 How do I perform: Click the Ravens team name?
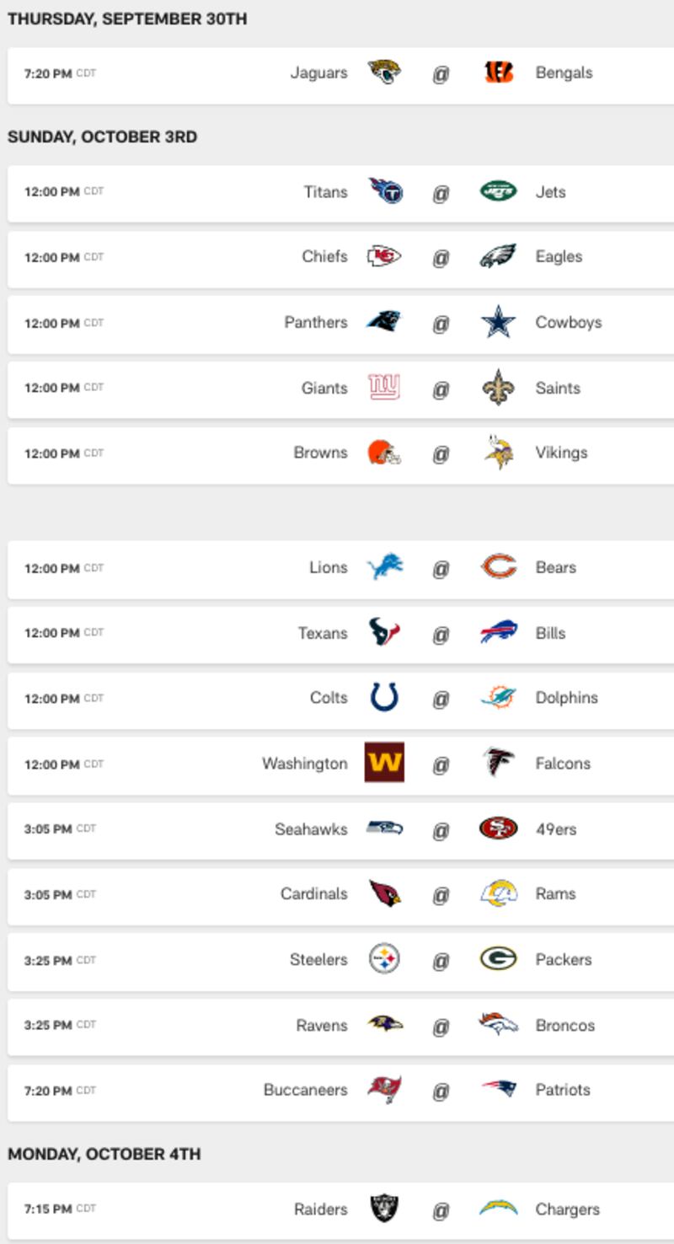[x=322, y=1025]
